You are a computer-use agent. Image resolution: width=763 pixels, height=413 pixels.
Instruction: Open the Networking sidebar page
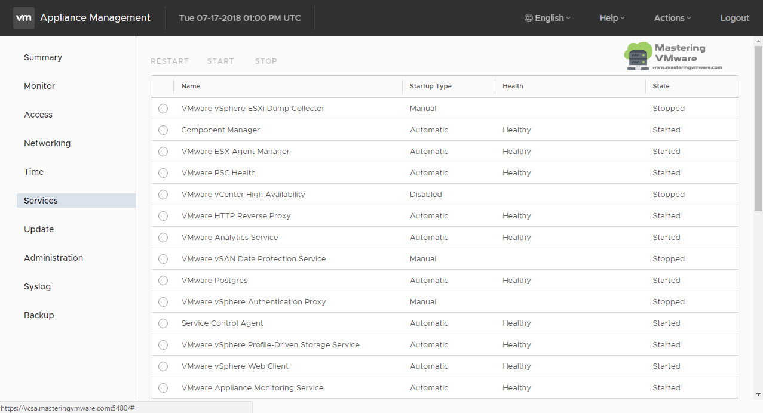47,143
